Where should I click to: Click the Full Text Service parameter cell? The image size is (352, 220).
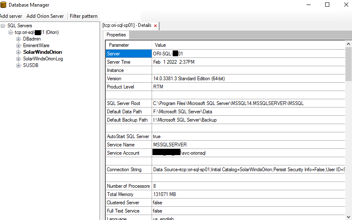[x=128, y=211]
